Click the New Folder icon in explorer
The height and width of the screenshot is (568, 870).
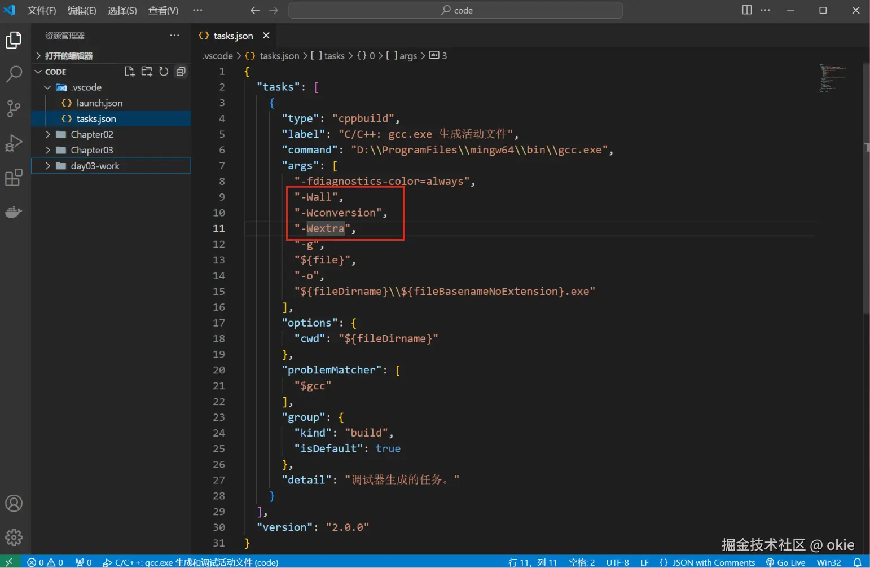pyautogui.click(x=147, y=72)
